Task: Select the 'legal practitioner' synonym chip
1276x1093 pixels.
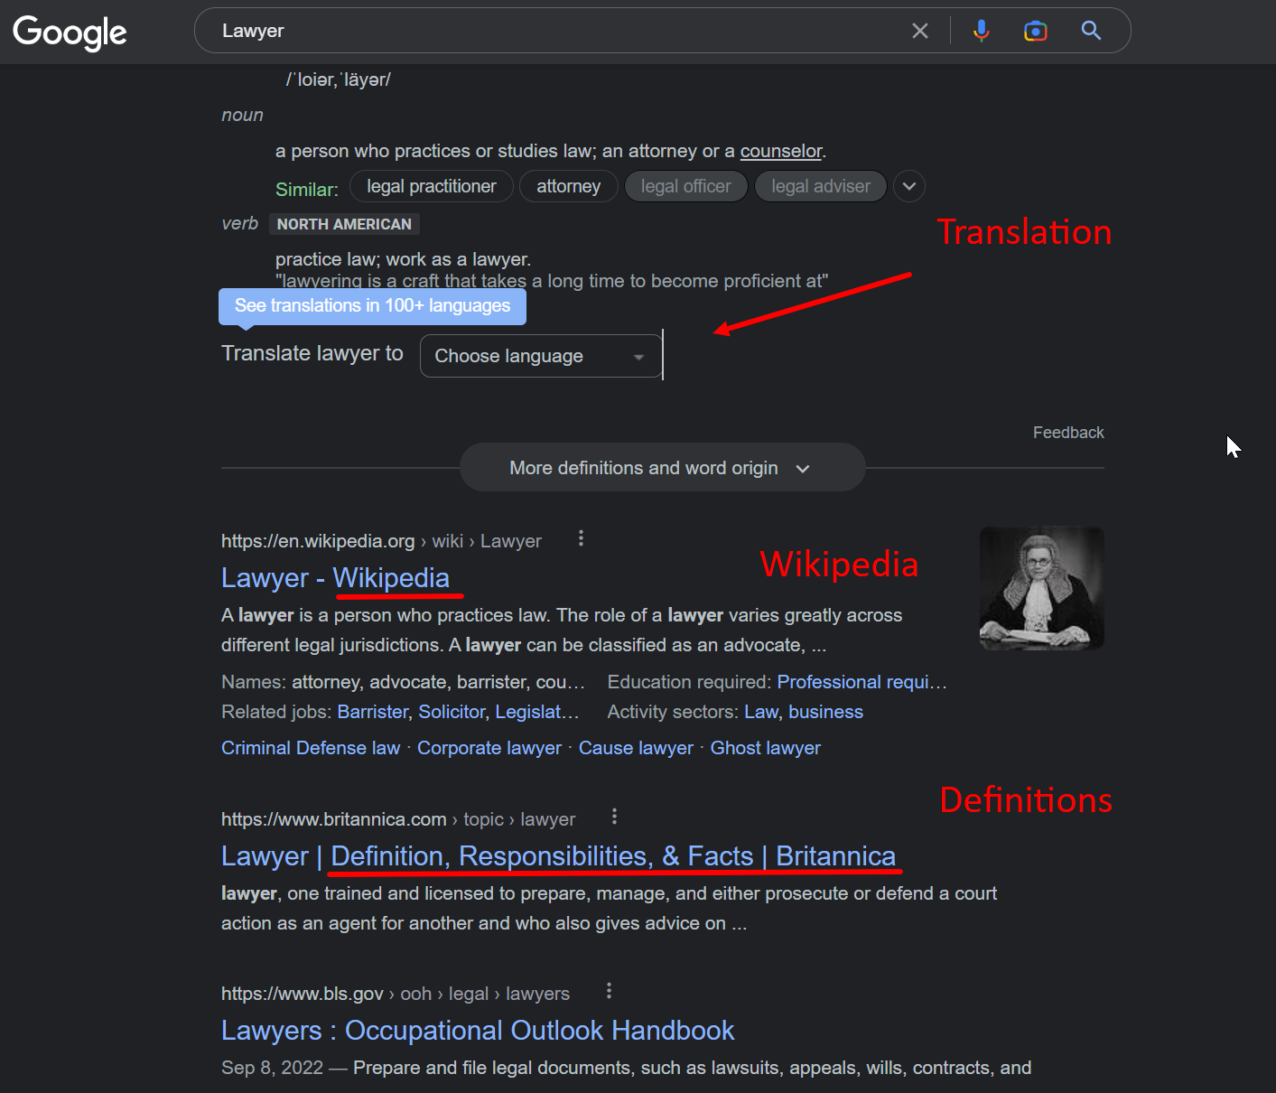Action: click(432, 187)
